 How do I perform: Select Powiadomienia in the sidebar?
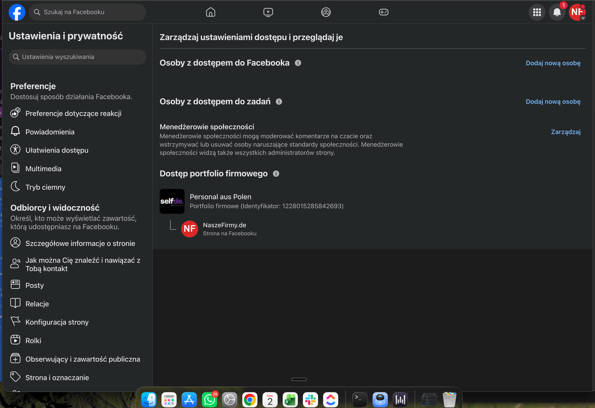(x=50, y=132)
